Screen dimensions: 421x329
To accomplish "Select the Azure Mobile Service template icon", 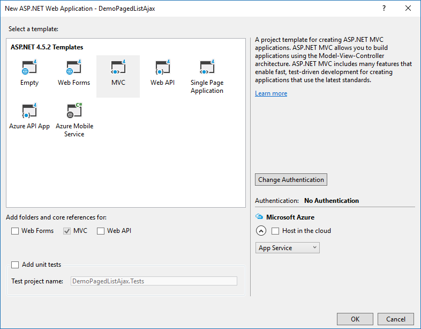I will coord(74,111).
